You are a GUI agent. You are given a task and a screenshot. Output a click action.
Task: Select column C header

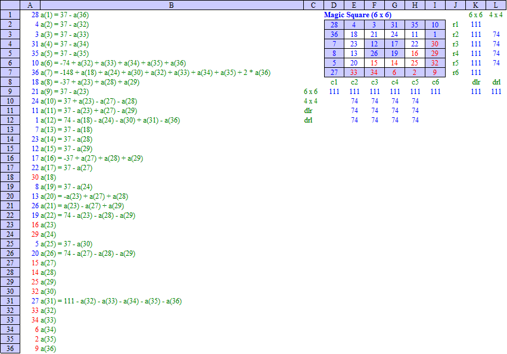click(x=313, y=5)
